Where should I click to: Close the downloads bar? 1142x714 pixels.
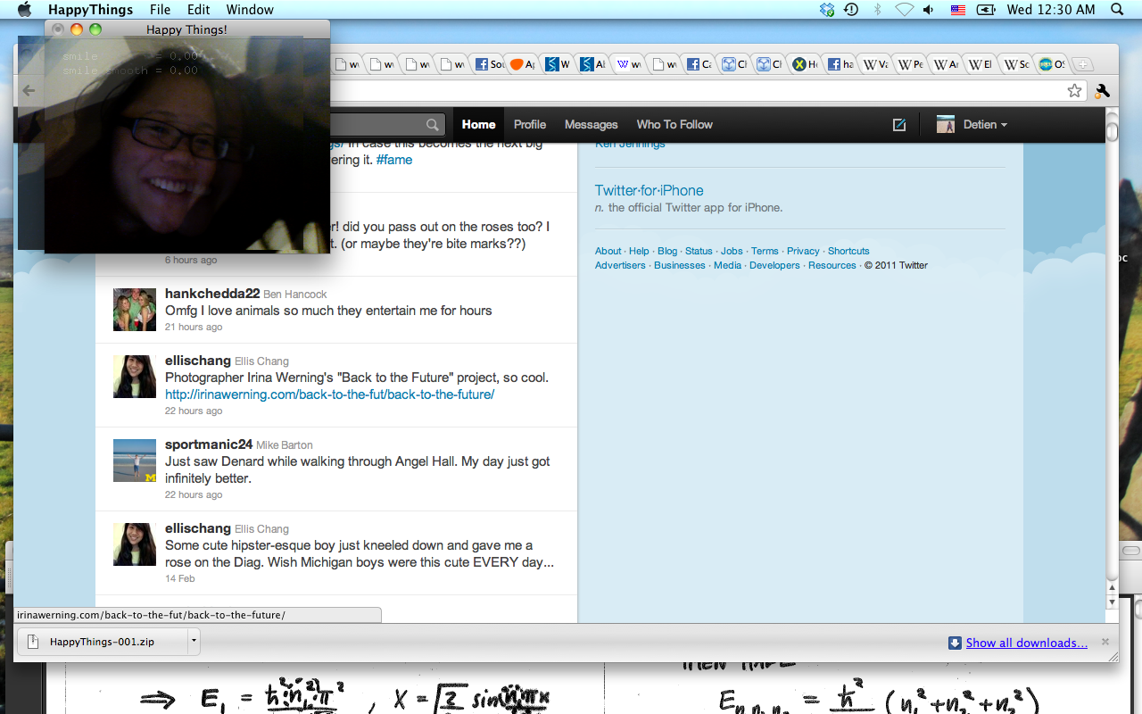click(1105, 642)
